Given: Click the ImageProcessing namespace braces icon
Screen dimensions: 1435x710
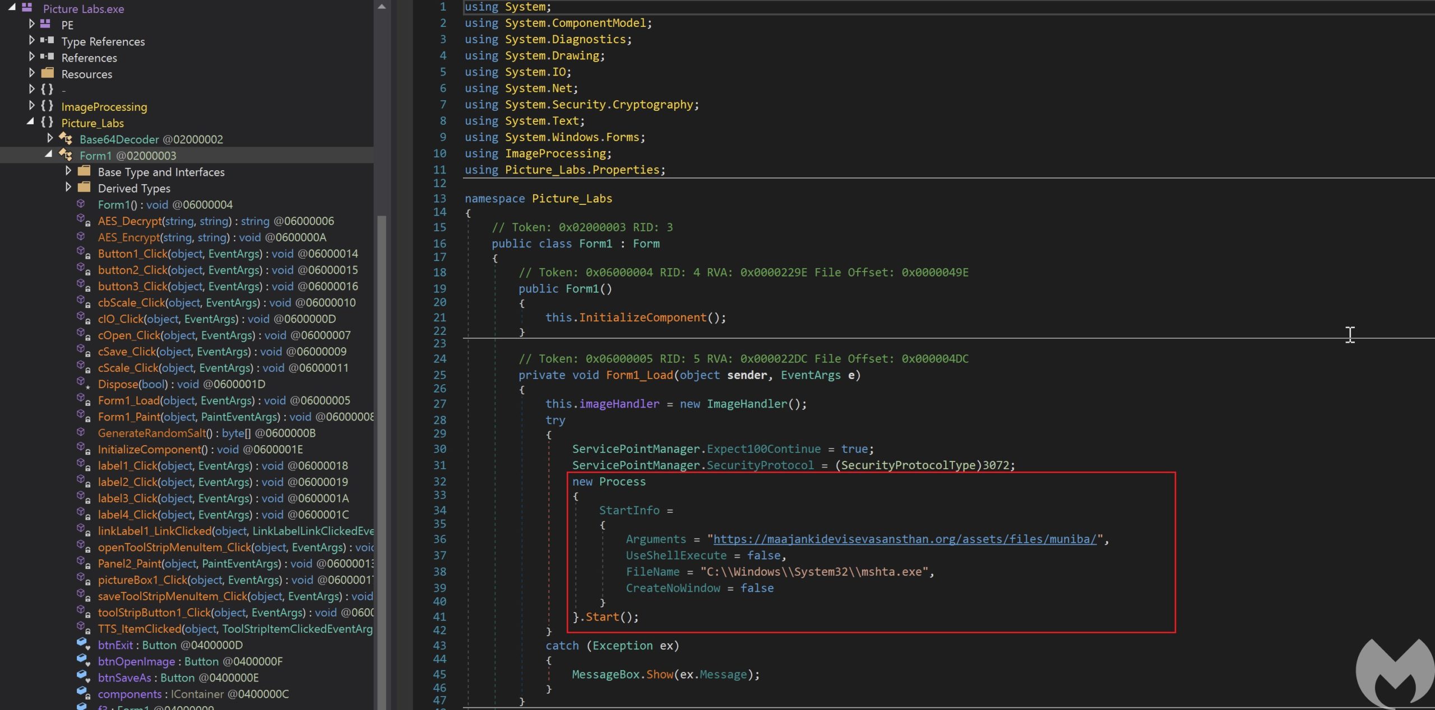Looking at the screenshot, I should tap(48, 106).
